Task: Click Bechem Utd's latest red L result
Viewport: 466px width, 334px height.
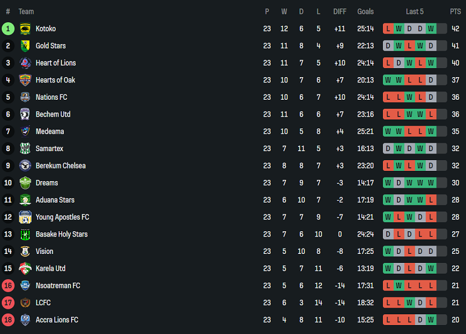Action: (x=431, y=114)
